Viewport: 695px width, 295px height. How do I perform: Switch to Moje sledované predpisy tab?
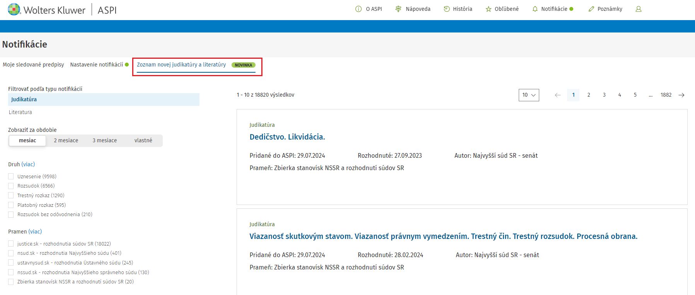(x=33, y=65)
